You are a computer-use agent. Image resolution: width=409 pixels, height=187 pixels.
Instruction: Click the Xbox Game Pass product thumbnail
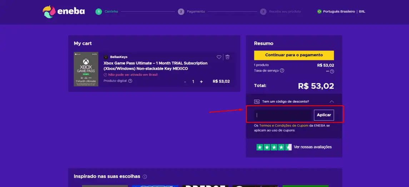click(x=86, y=69)
